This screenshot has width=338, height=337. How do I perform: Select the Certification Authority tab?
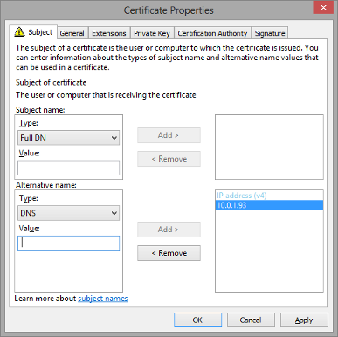[x=212, y=33]
